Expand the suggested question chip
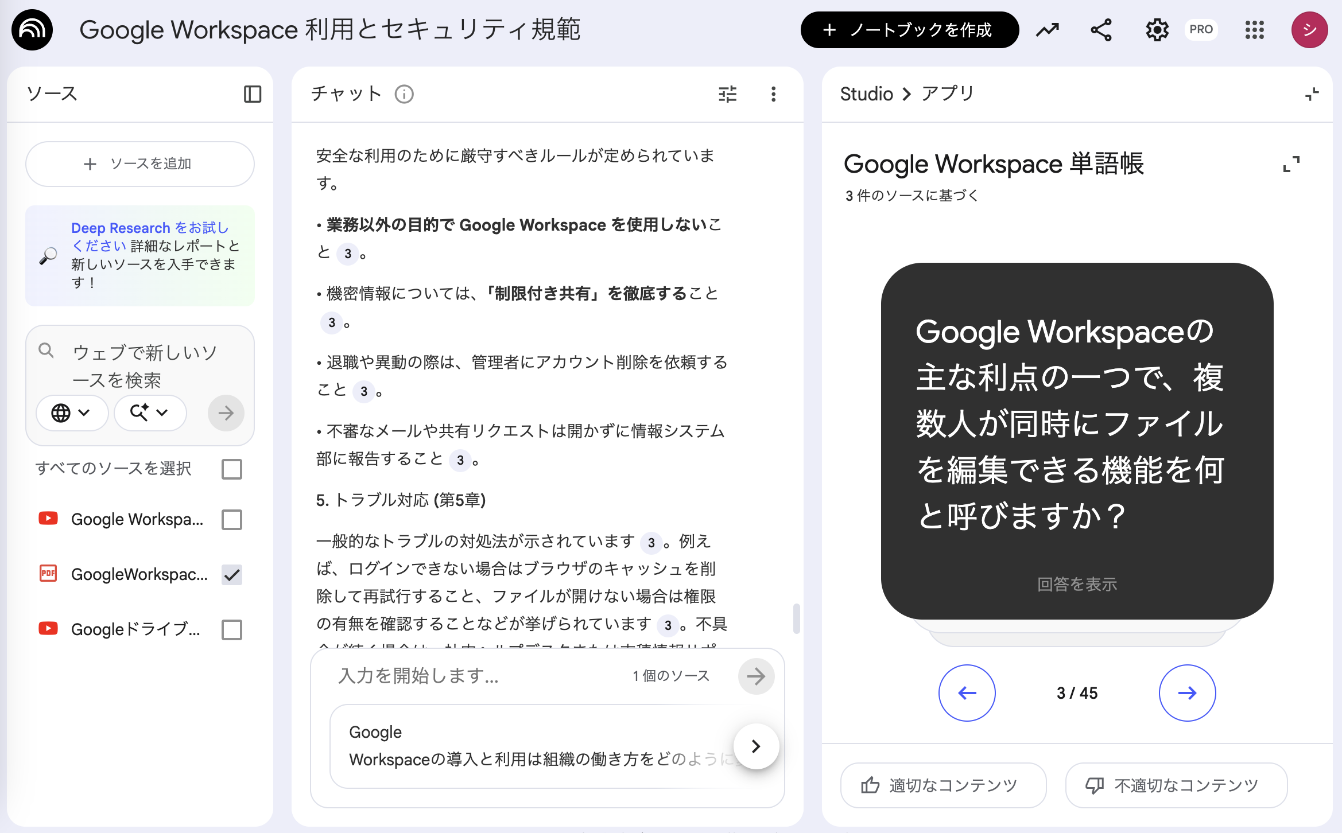Viewport: 1342px width, 833px height. point(755,746)
